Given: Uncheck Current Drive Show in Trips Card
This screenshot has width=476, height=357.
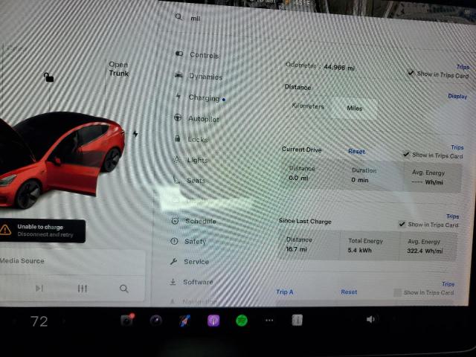Looking at the screenshot, I should point(406,154).
